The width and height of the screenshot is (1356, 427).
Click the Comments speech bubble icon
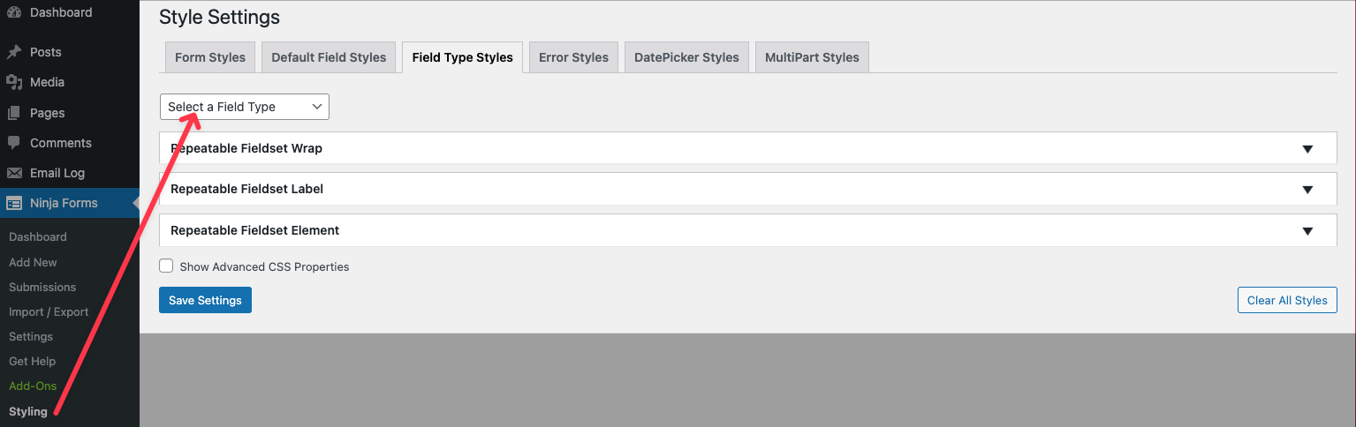pyautogui.click(x=14, y=143)
